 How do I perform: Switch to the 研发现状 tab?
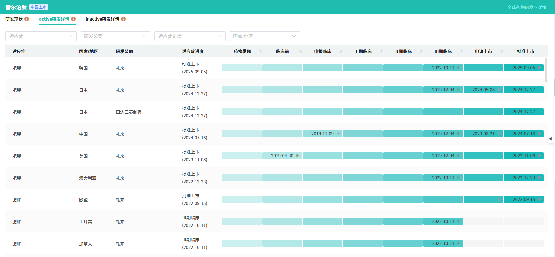pos(14,19)
